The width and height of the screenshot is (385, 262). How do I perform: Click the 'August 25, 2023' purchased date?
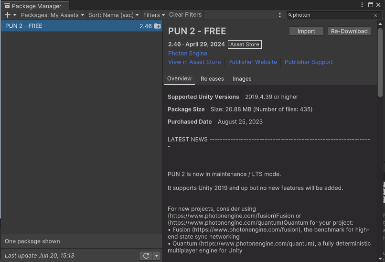[x=240, y=121]
